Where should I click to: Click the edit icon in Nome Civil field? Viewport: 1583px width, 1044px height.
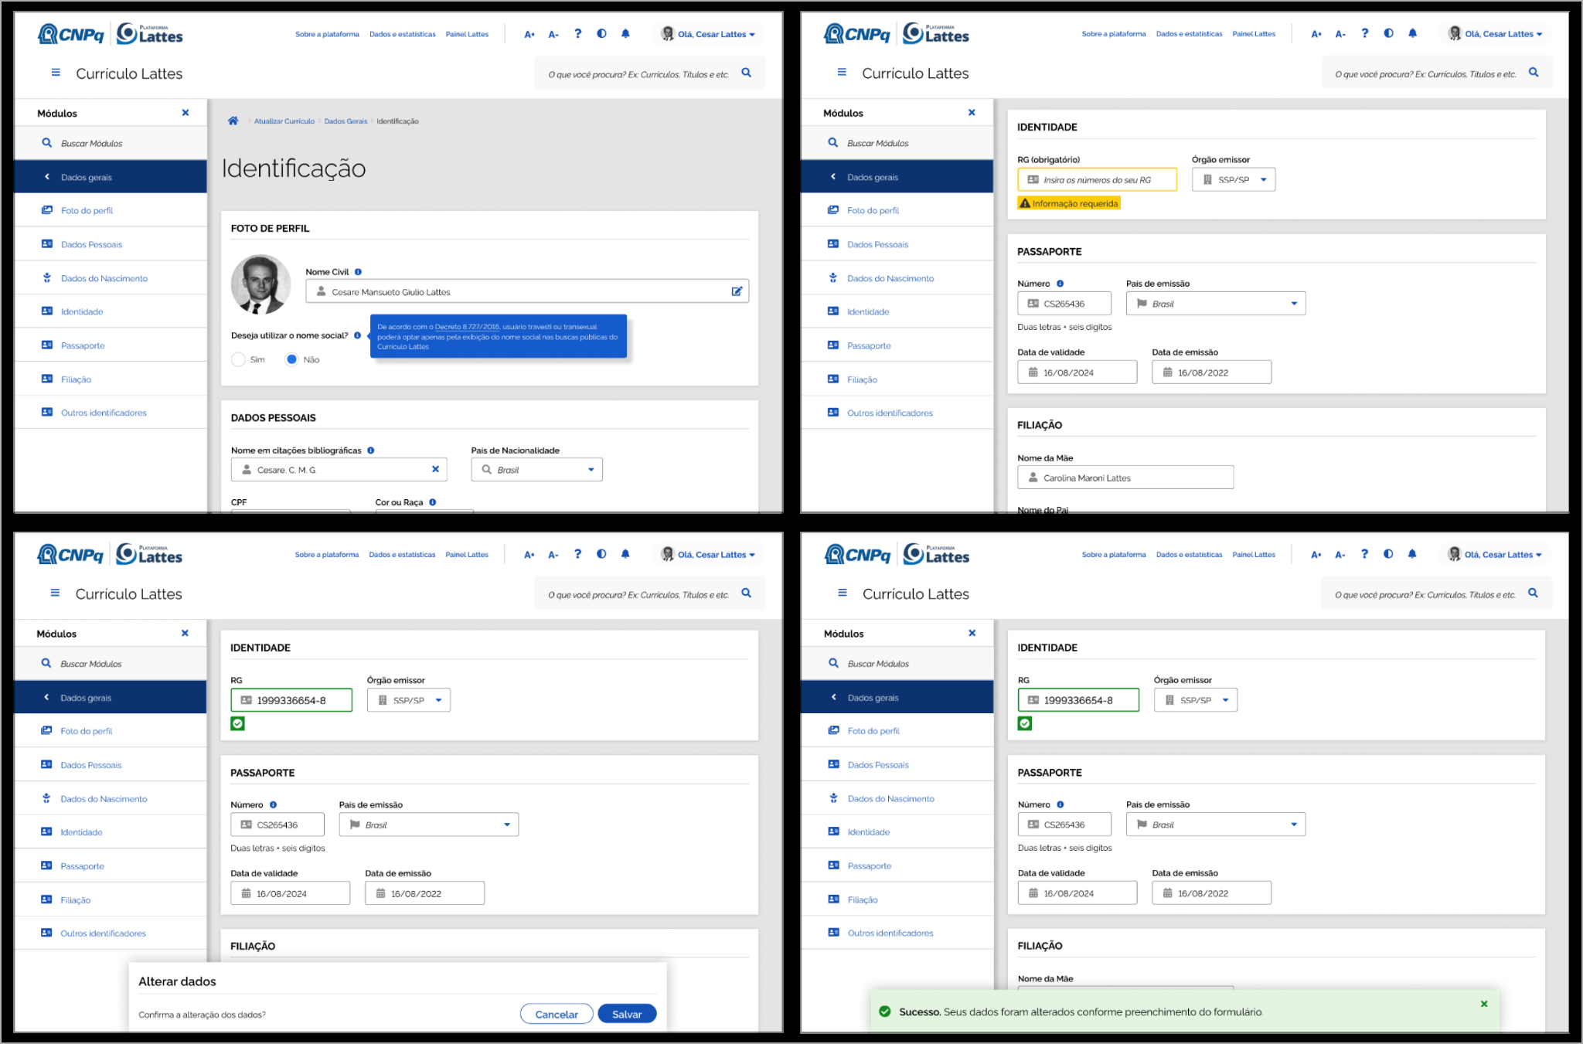coord(737,291)
